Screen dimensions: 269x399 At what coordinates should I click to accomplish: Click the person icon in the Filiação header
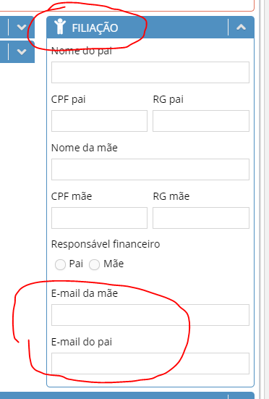(x=60, y=26)
